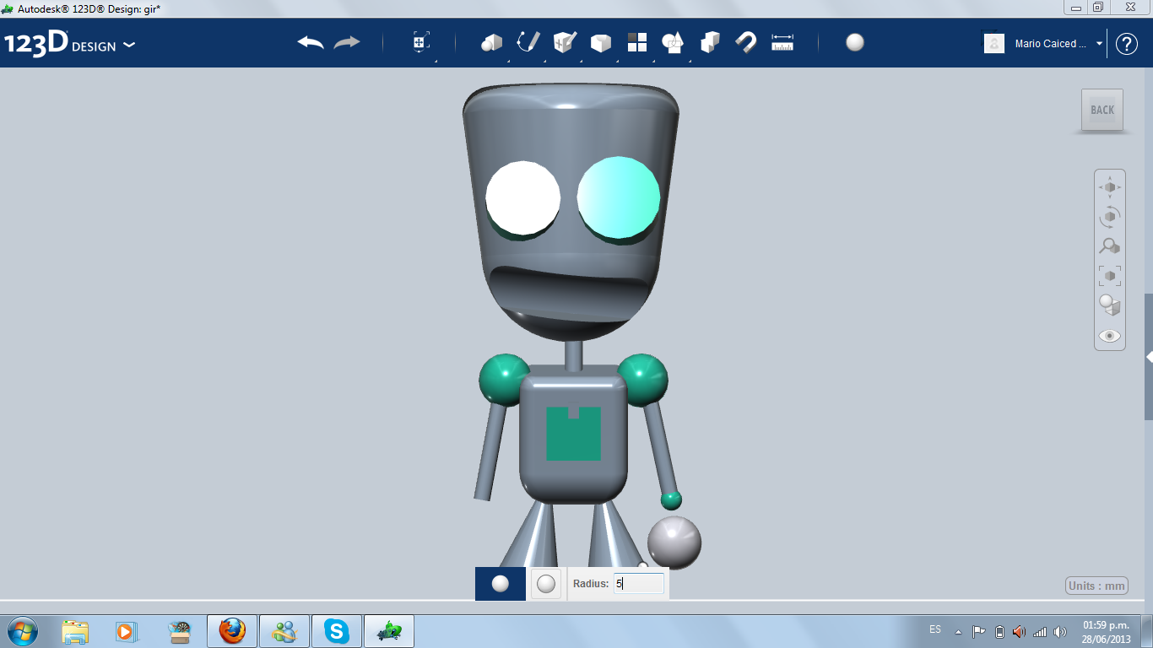This screenshot has height=648, width=1153.
Task: Click the user avatar icon
Action: (x=994, y=43)
